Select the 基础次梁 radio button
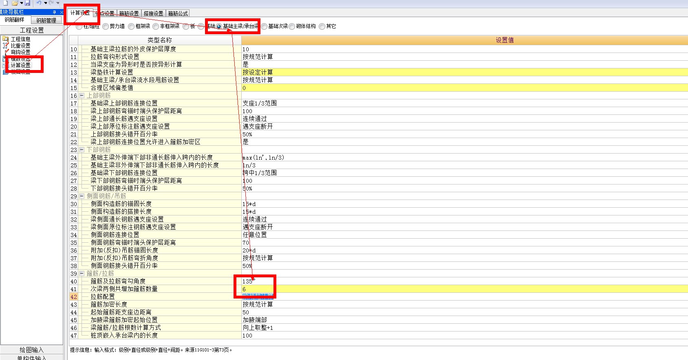This screenshot has height=360, width=688. pyautogui.click(x=264, y=26)
